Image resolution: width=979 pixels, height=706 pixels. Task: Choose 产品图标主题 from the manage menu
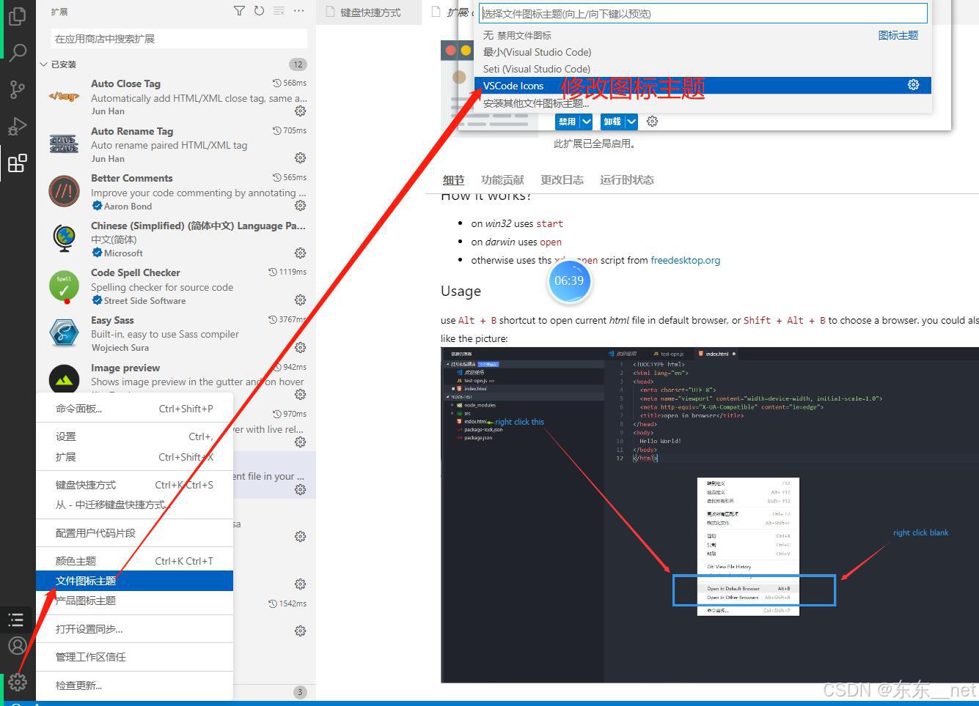[x=134, y=601]
